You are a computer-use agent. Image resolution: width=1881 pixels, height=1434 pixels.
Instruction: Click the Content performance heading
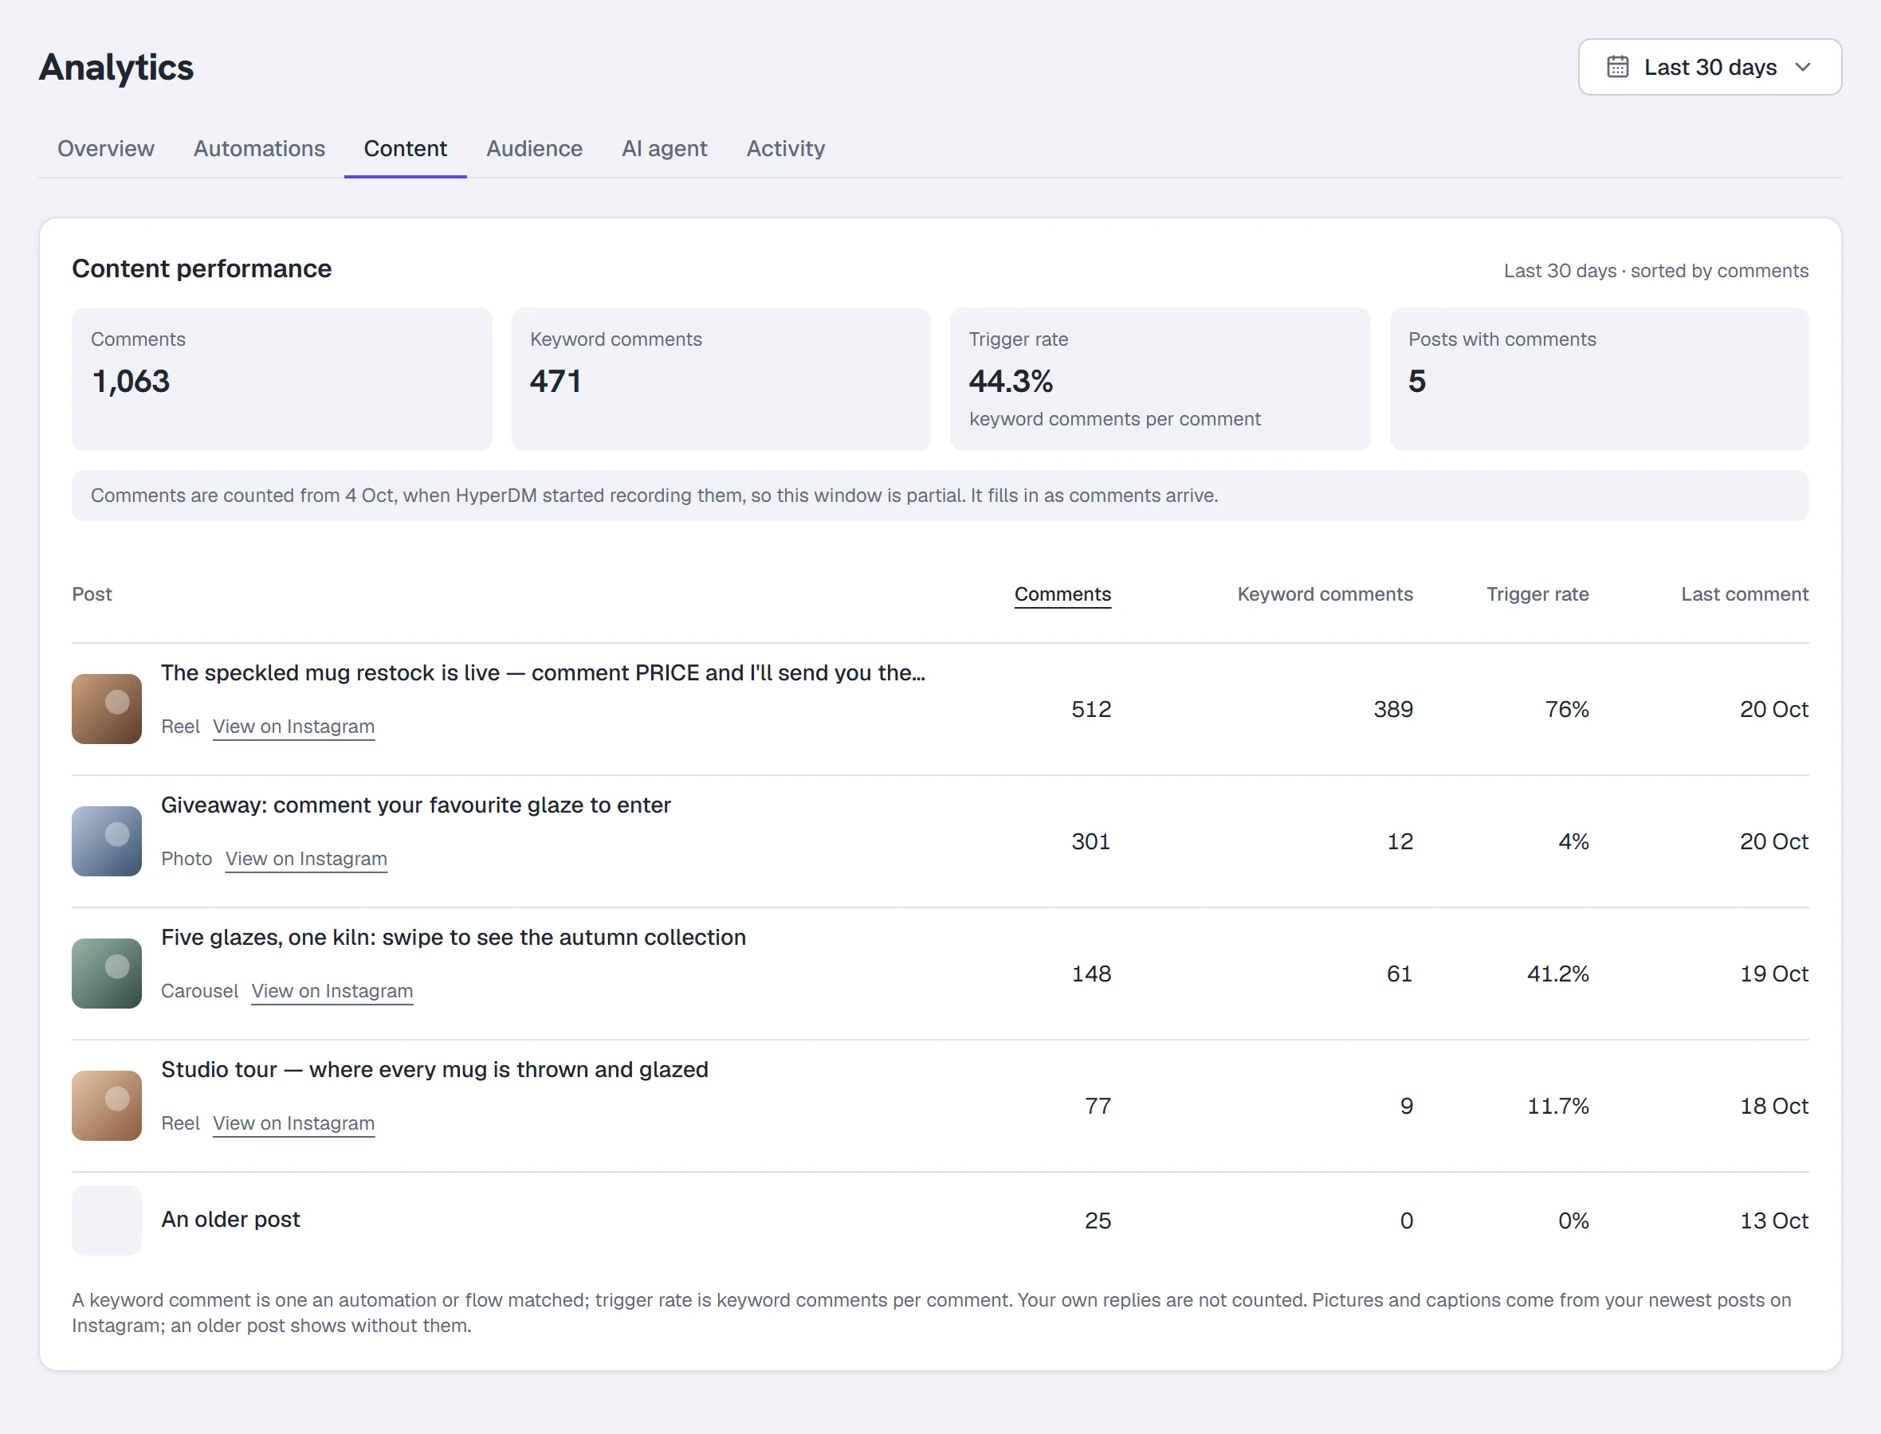[202, 269]
